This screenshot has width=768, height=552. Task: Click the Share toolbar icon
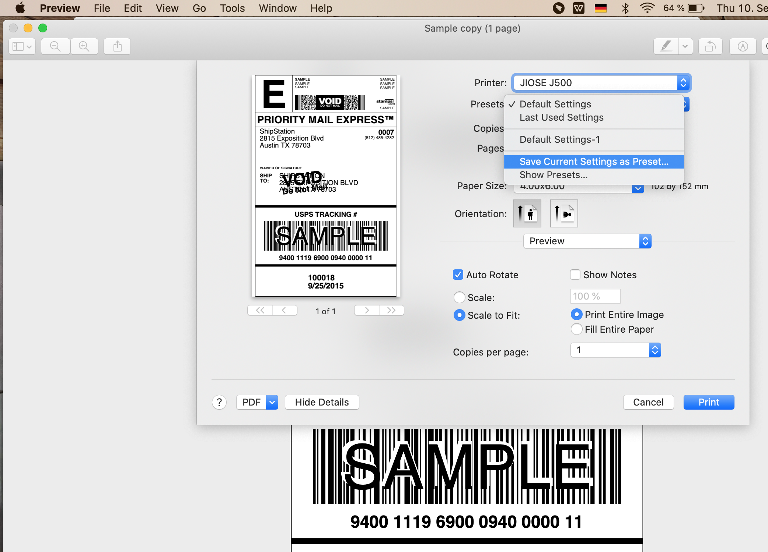(117, 46)
